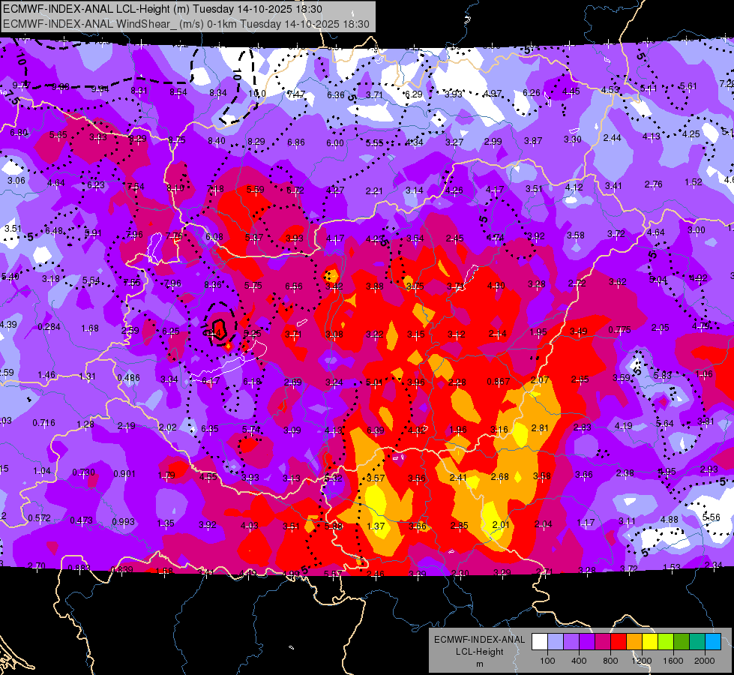734x675 pixels.
Task: Choose the dark green legend swatch
Action: [x=681, y=642]
